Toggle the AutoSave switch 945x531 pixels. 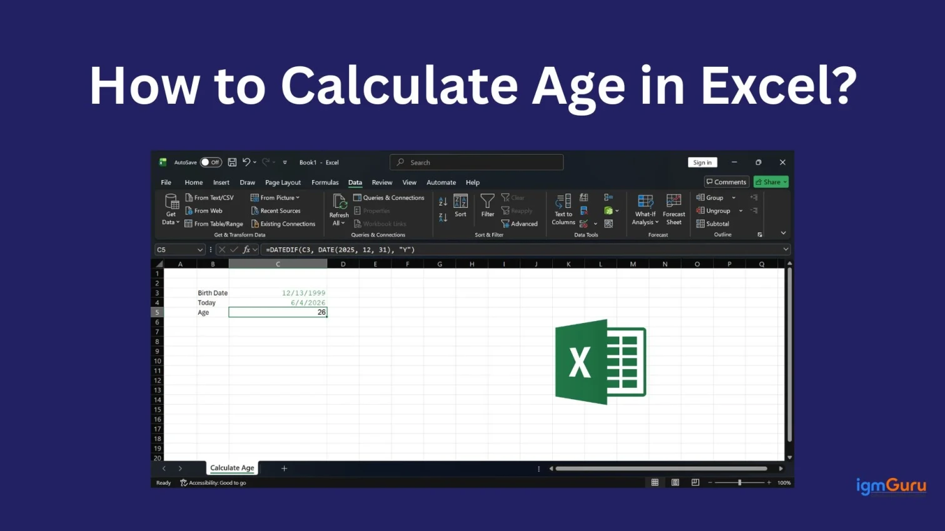211,162
